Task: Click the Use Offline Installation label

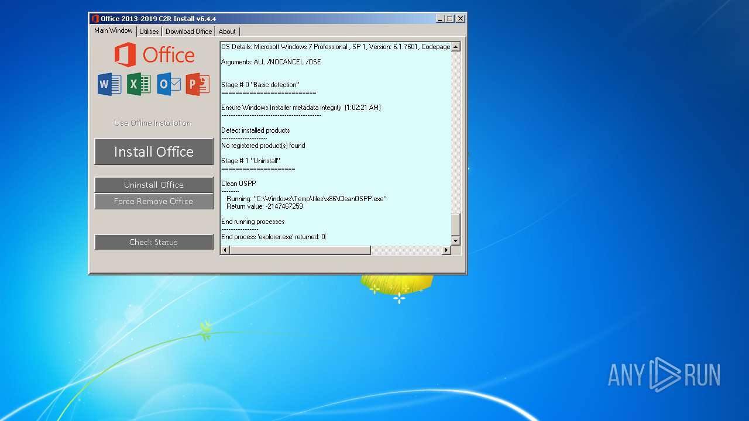Action: pyautogui.click(x=152, y=123)
